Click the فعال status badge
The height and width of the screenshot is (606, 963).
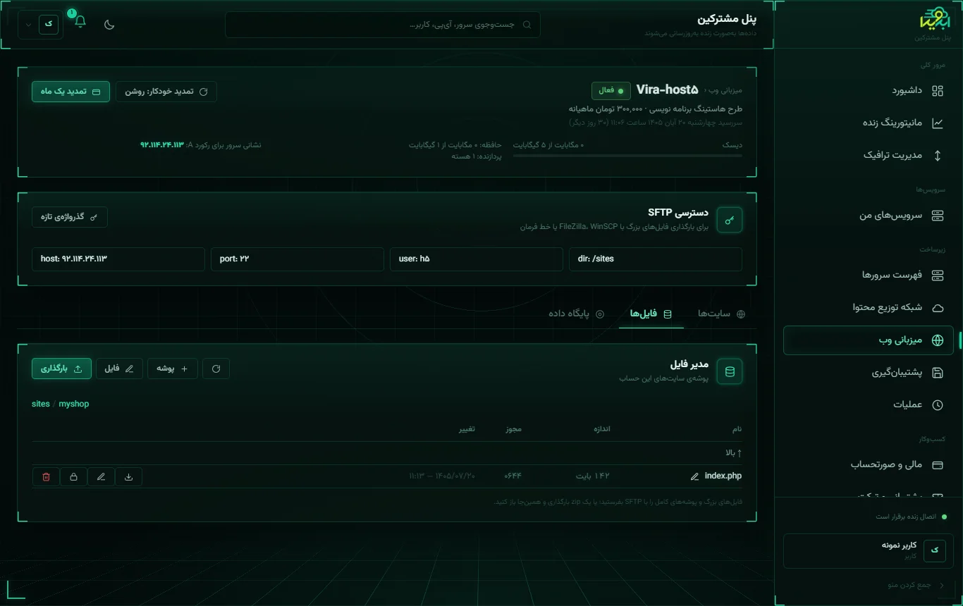click(x=611, y=91)
